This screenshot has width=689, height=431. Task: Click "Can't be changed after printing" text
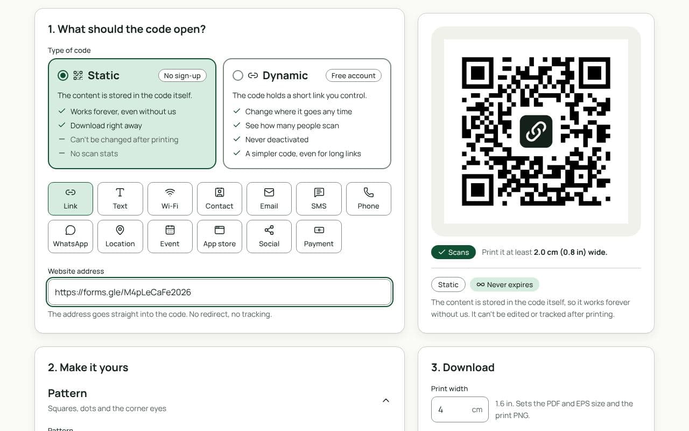pyautogui.click(x=124, y=140)
